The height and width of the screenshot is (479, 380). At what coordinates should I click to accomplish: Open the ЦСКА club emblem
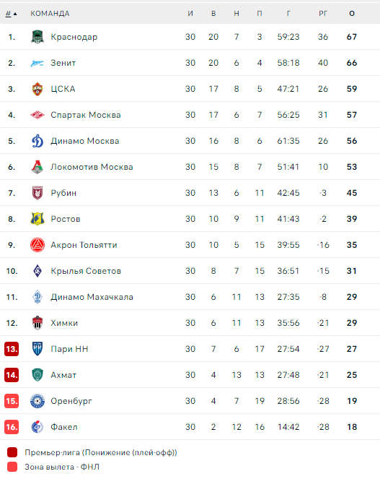coord(37,89)
